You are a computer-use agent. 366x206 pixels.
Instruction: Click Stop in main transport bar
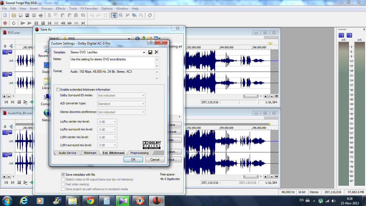[x=43, y=23]
